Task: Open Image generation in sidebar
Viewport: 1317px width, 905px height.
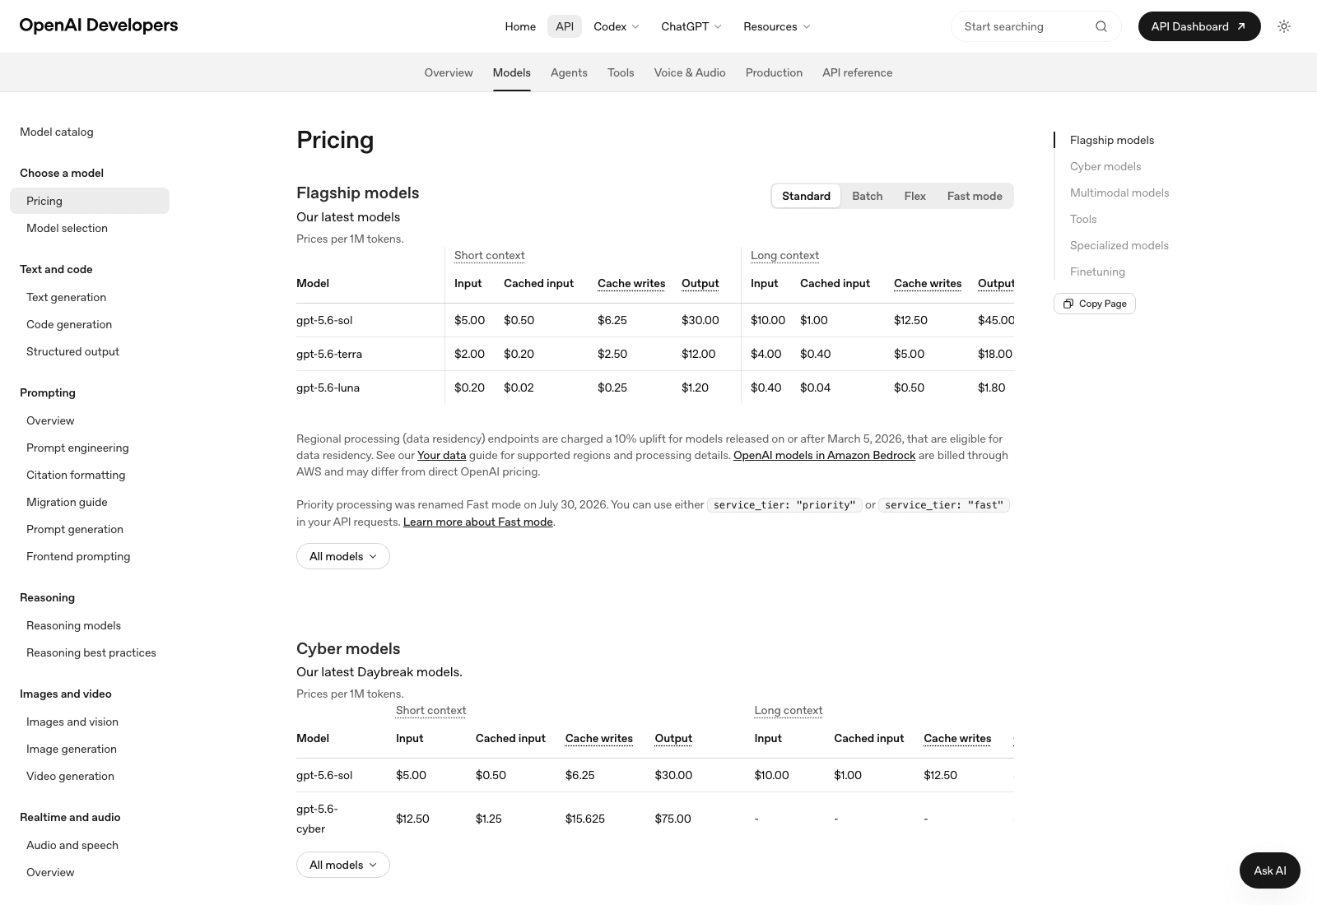Action: [72, 749]
